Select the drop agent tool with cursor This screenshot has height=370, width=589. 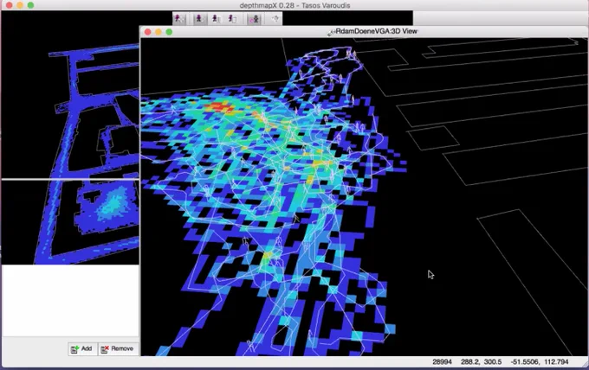(179, 19)
